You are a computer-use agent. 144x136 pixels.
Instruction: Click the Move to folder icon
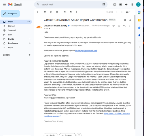[71, 12]
